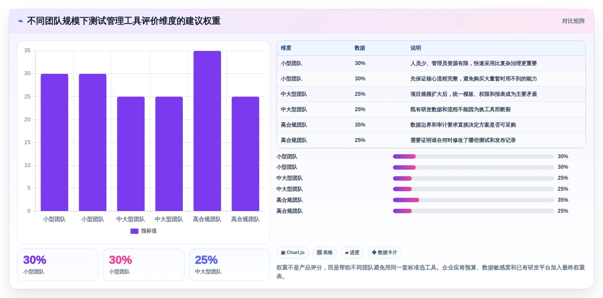Click 需要证明谁在何时修改了哪些测试和发布记录 cell
Screen dimensions: 603x298
pos(463,140)
